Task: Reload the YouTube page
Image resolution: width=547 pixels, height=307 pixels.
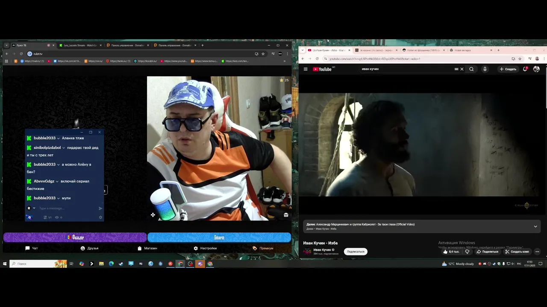Action: 318,59
